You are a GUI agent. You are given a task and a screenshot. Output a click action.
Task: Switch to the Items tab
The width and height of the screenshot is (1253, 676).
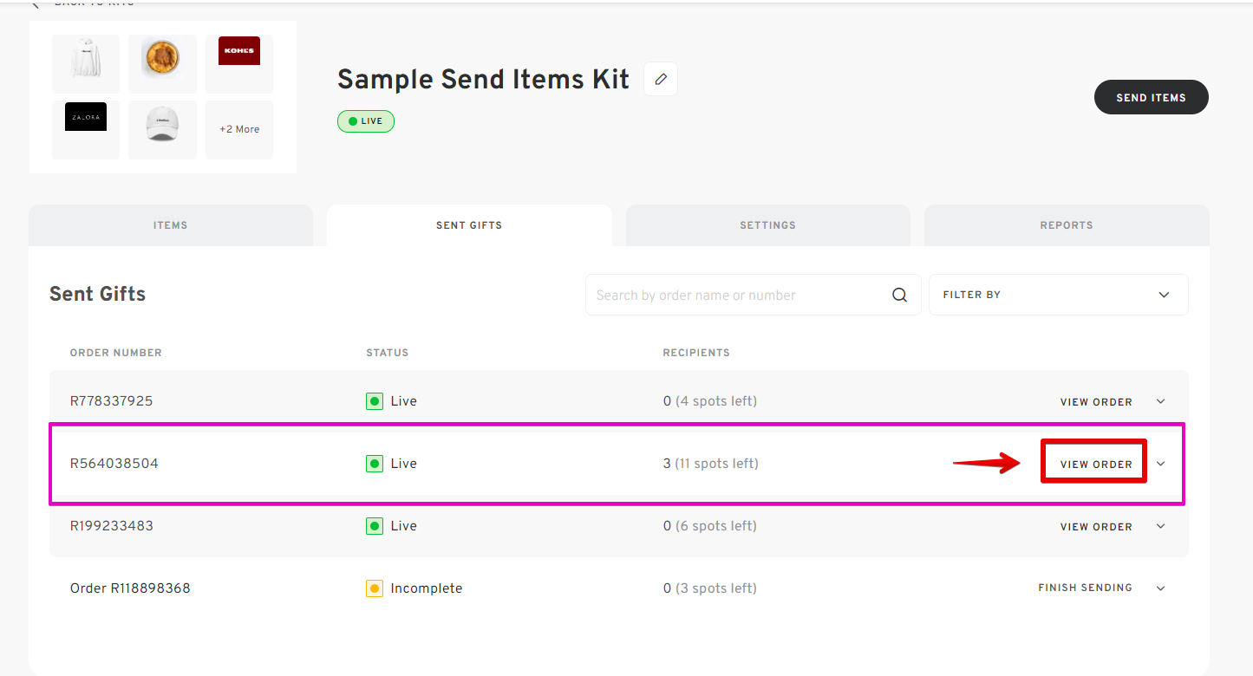click(x=171, y=225)
